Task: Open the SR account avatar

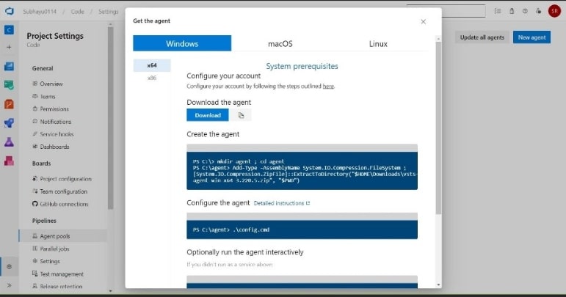Action: [554, 11]
